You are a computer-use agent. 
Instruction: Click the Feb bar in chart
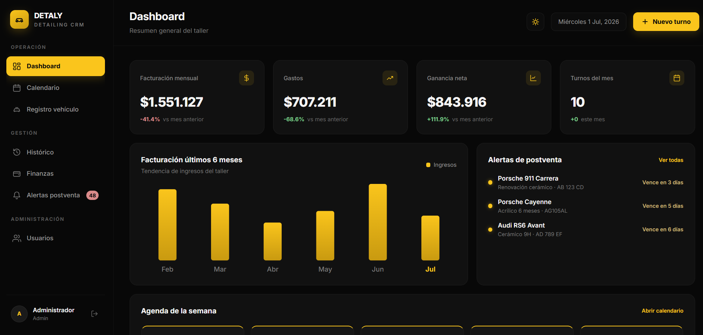pyautogui.click(x=167, y=225)
